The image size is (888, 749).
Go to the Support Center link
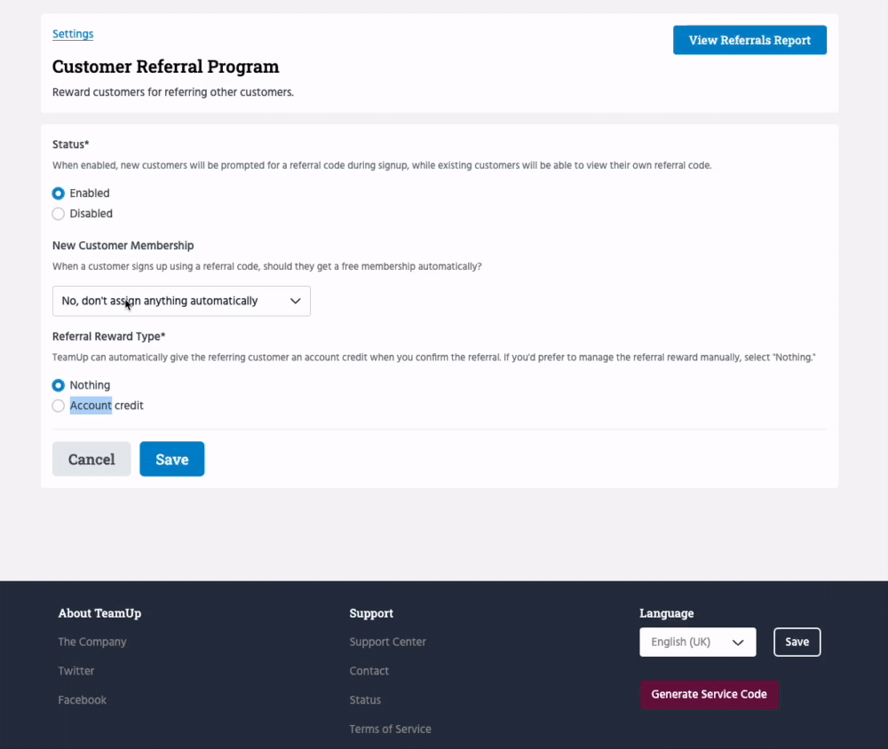(x=388, y=642)
